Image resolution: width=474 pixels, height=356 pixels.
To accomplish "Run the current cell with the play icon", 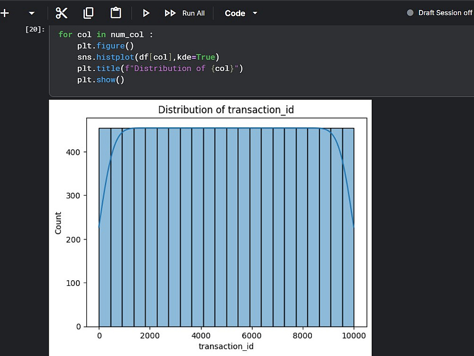I will pos(146,13).
